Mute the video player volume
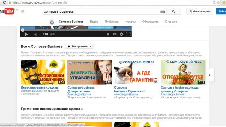This screenshot has height=127, width=226. click(36, 34)
